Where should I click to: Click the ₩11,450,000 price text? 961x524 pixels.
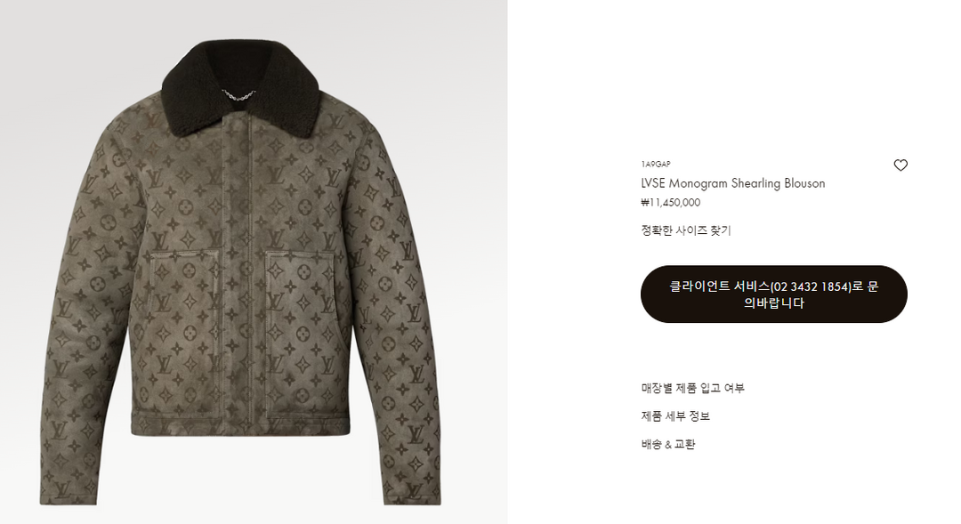(x=671, y=202)
